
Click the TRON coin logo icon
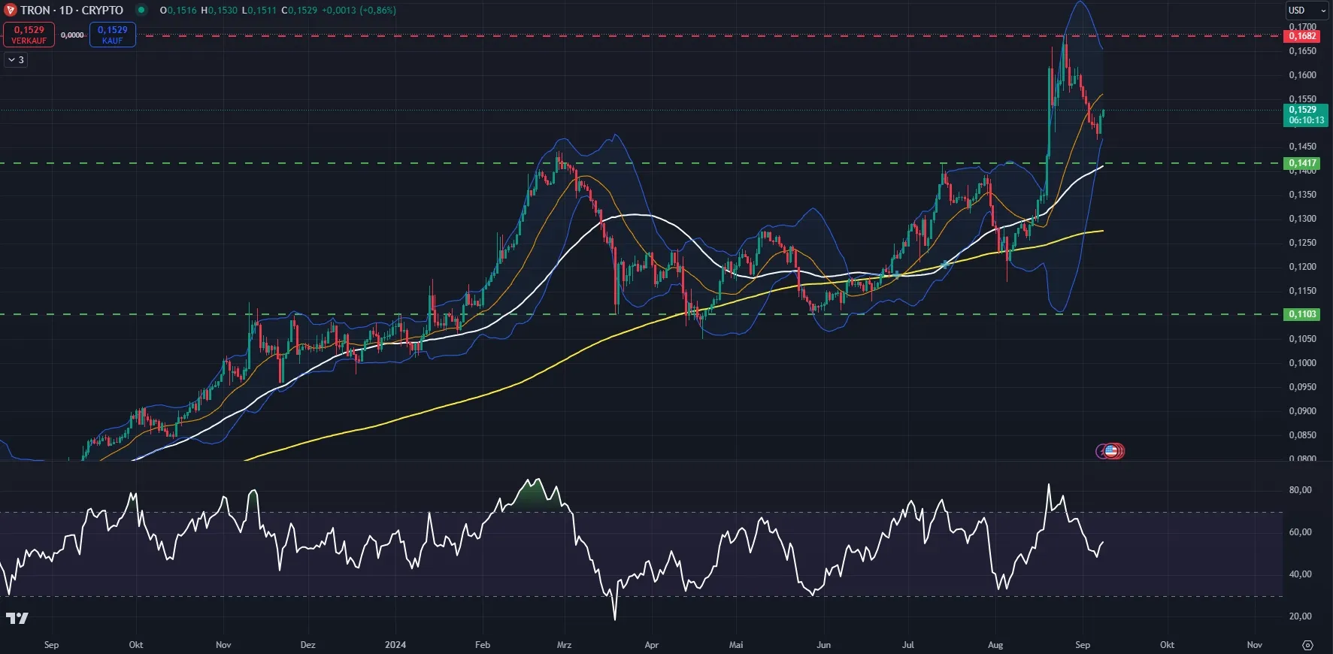[10, 11]
